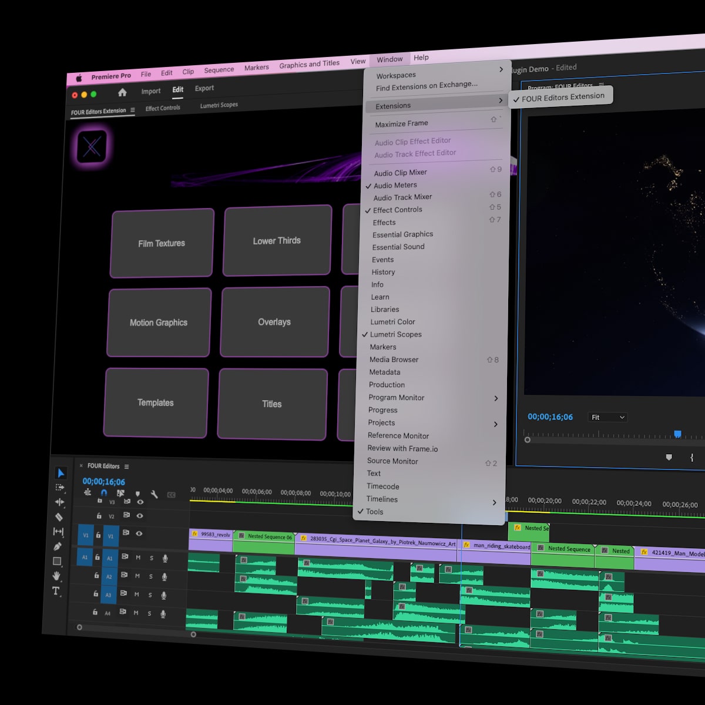Choose the Type tool
Screen dimensions: 705x705
click(56, 591)
